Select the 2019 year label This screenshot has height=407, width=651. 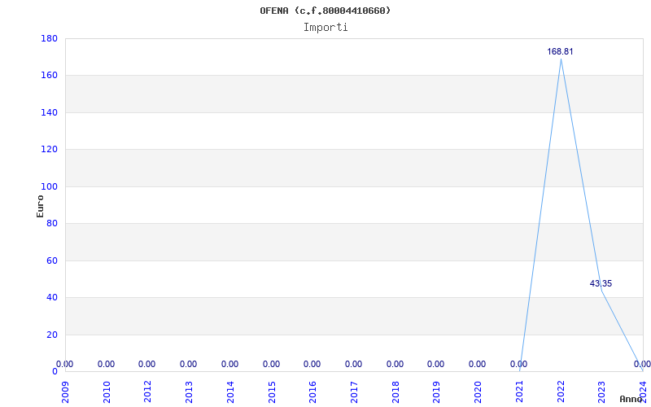(436, 392)
